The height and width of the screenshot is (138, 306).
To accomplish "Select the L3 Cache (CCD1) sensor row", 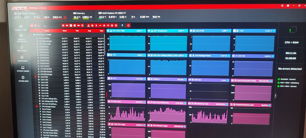I will click(x=68, y=69).
